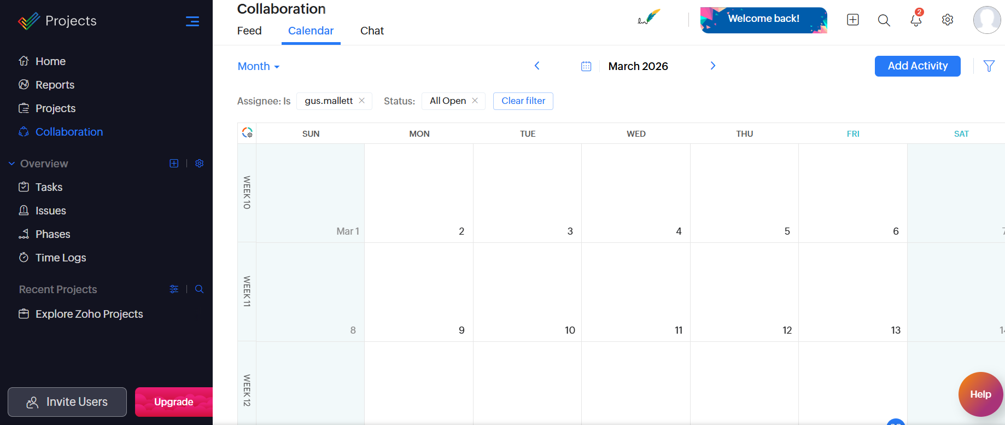Click the WEEK 12 row label
This screenshot has height=425, width=1005.
[247, 391]
